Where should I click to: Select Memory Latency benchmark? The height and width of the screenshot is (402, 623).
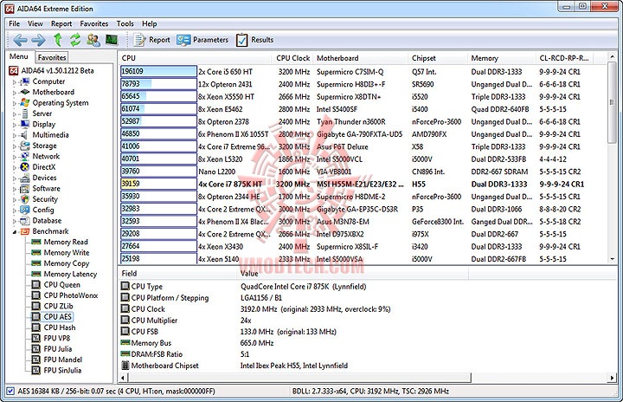[x=70, y=275]
